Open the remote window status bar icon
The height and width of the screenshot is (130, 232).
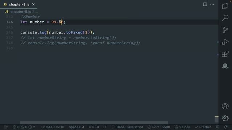(6, 127)
